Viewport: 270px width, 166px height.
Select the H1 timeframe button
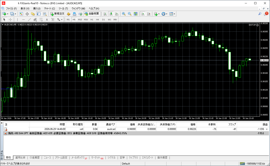coord(92,19)
